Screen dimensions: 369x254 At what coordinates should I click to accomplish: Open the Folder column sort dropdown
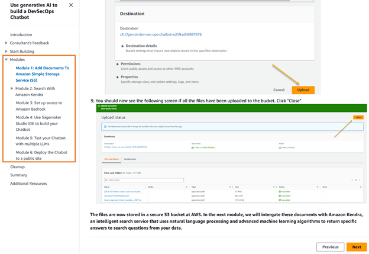point(186,187)
